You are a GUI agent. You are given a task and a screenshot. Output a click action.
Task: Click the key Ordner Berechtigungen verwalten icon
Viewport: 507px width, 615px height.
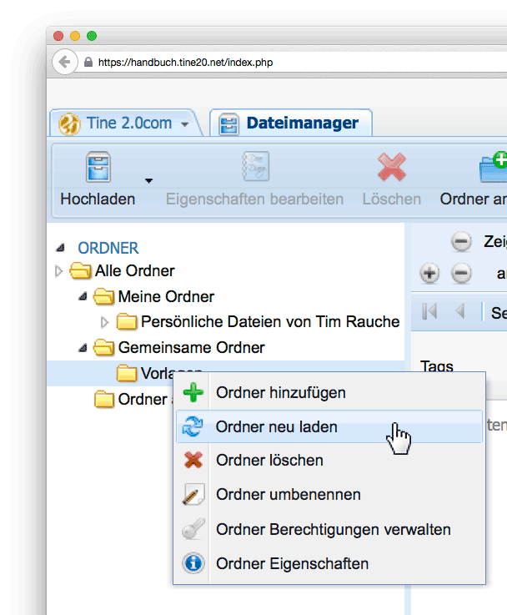193,529
